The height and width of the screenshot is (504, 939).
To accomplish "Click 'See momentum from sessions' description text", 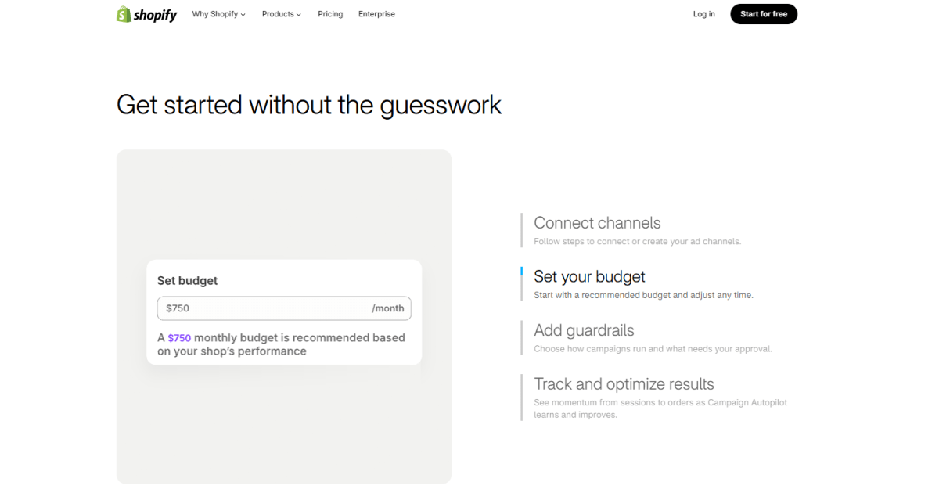I will [x=660, y=409].
